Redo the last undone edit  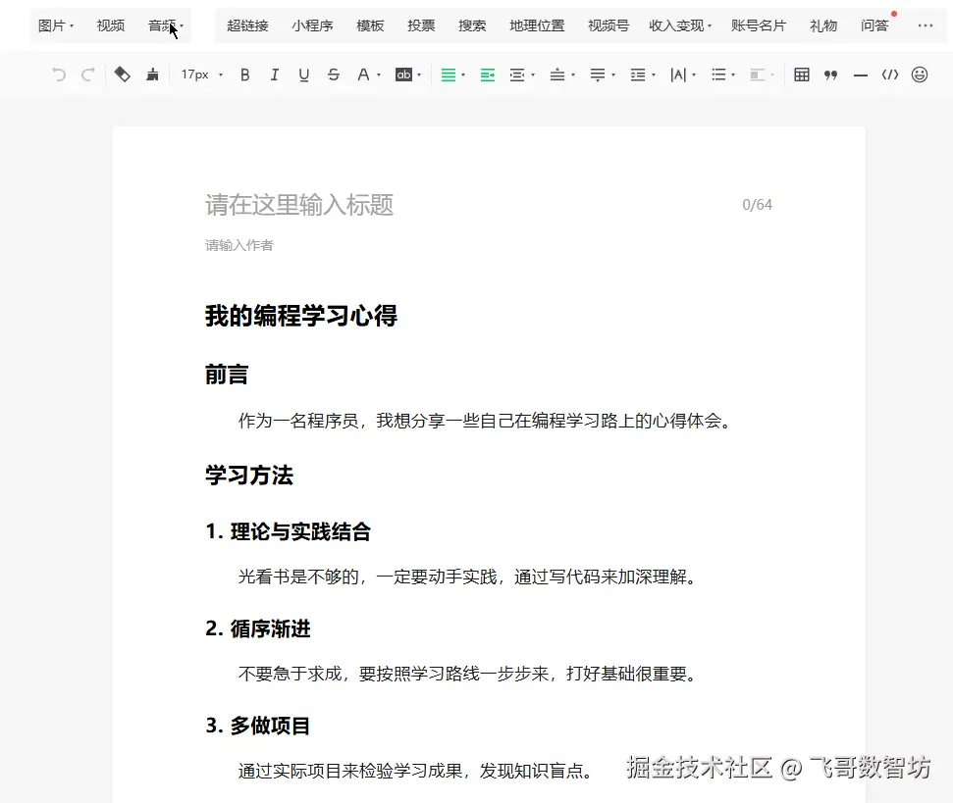(88, 75)
